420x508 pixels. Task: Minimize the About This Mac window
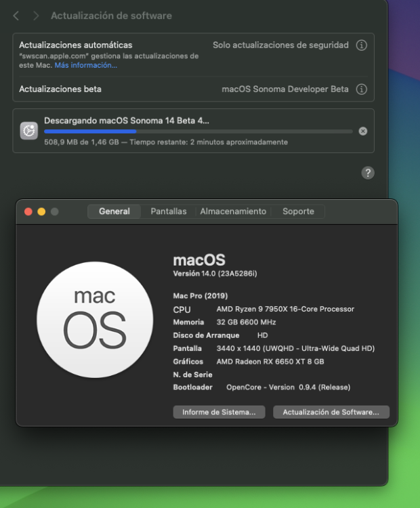click(x=41, y=211)
